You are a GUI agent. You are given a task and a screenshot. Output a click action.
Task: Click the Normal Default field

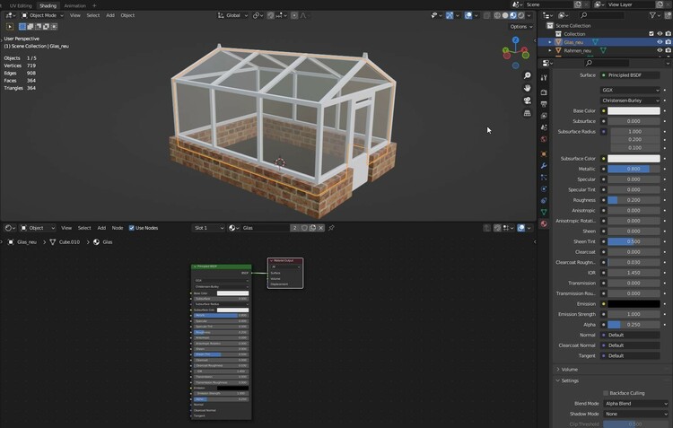tap(630, 336)
